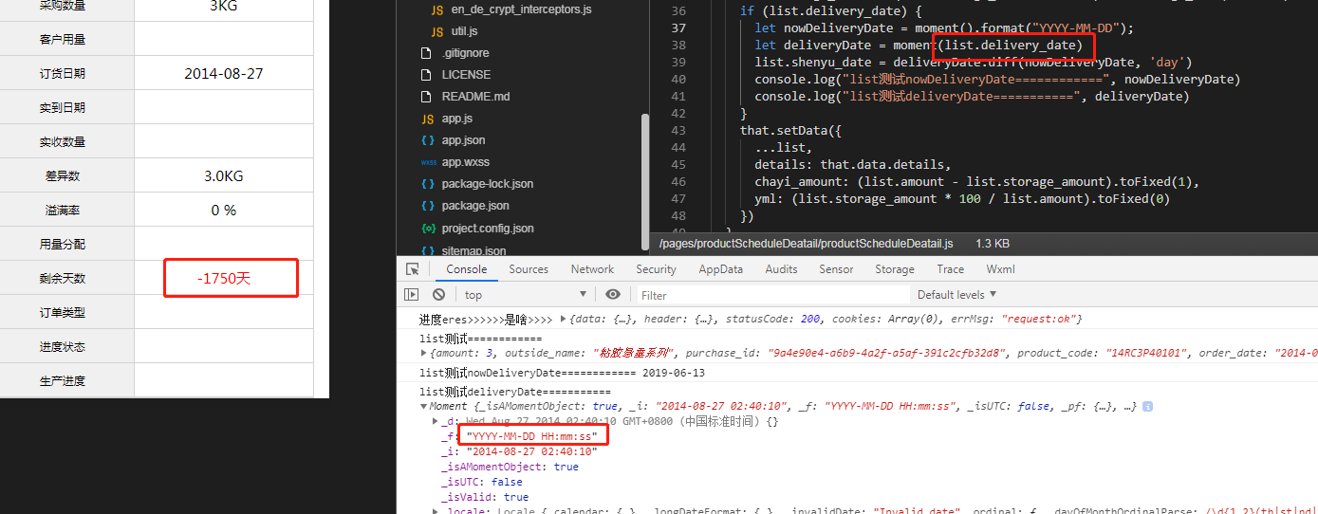Click the 0 % overflow rate cell
This screenshot has height=514, width=1318.
click(224, 211)
